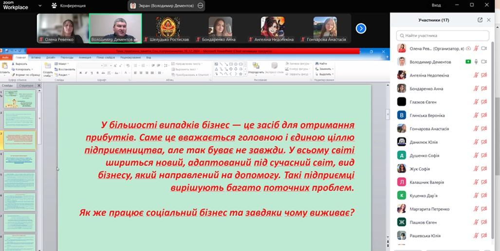
Task: Open the Вставка ribbon tab
Action: point(36,57)
